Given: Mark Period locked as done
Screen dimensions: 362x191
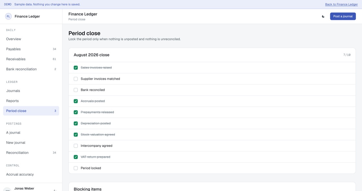Looking at the screenshot, I should pyautogui.click(x=76, y=168).
